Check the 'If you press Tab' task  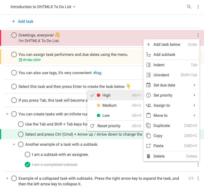coord(14,100)
